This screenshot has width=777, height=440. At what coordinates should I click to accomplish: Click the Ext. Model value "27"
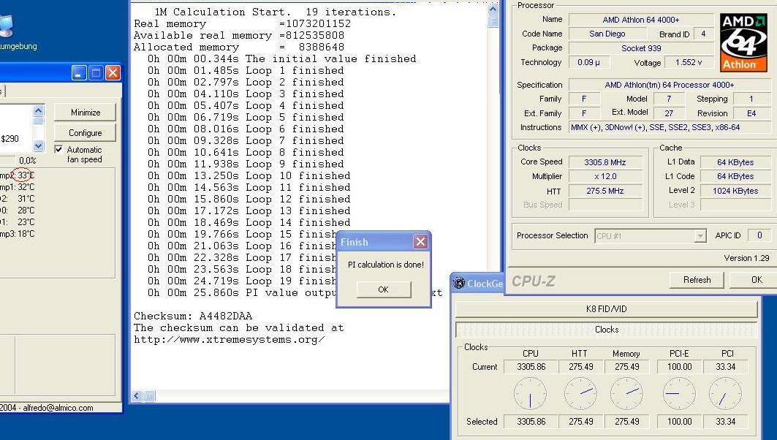coord(669,113)
